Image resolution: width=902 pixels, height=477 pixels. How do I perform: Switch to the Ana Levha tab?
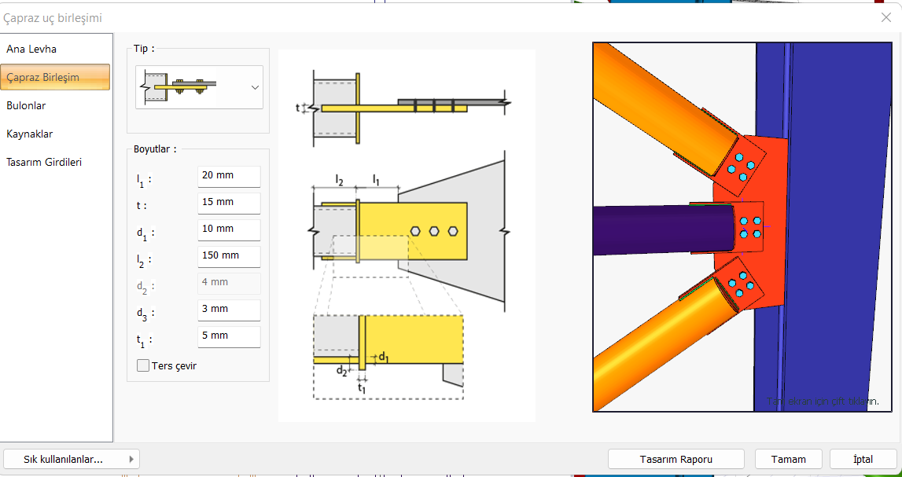pyautogui.click(x=31, y=49)
